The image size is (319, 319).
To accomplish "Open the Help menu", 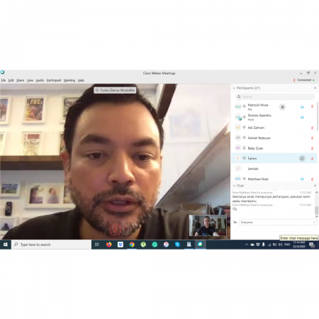I will coord(81,80).
